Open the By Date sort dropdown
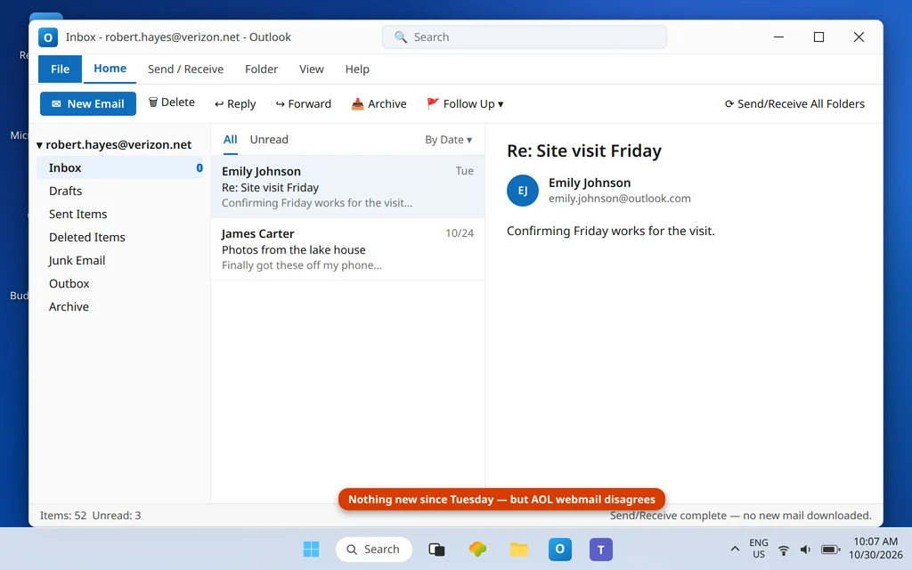This screenshot has width=912, height=570. coord(449,140)
